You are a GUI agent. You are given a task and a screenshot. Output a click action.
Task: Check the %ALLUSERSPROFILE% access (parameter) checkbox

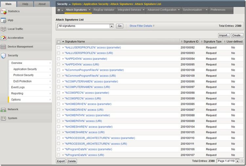click(59, 48)
